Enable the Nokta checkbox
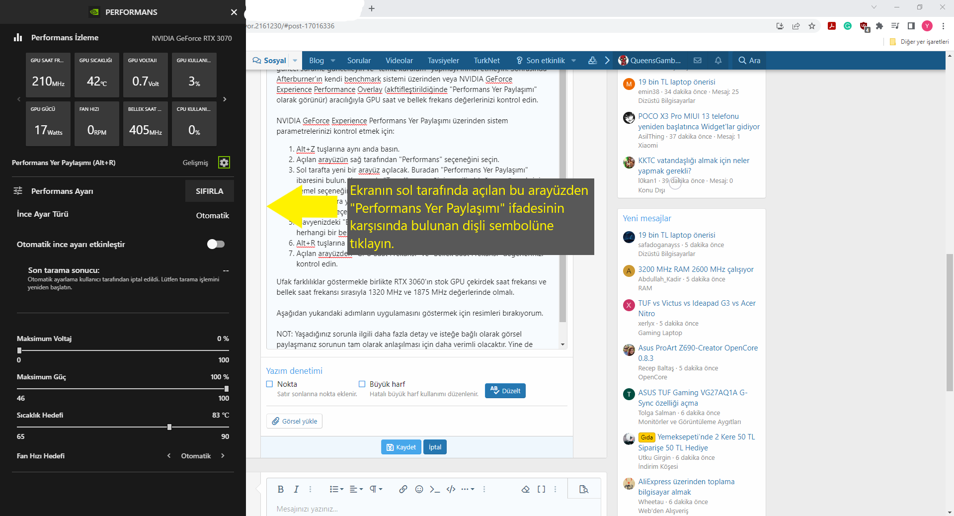The height and width of the screenshot is (516, 954). click(270, 384)
